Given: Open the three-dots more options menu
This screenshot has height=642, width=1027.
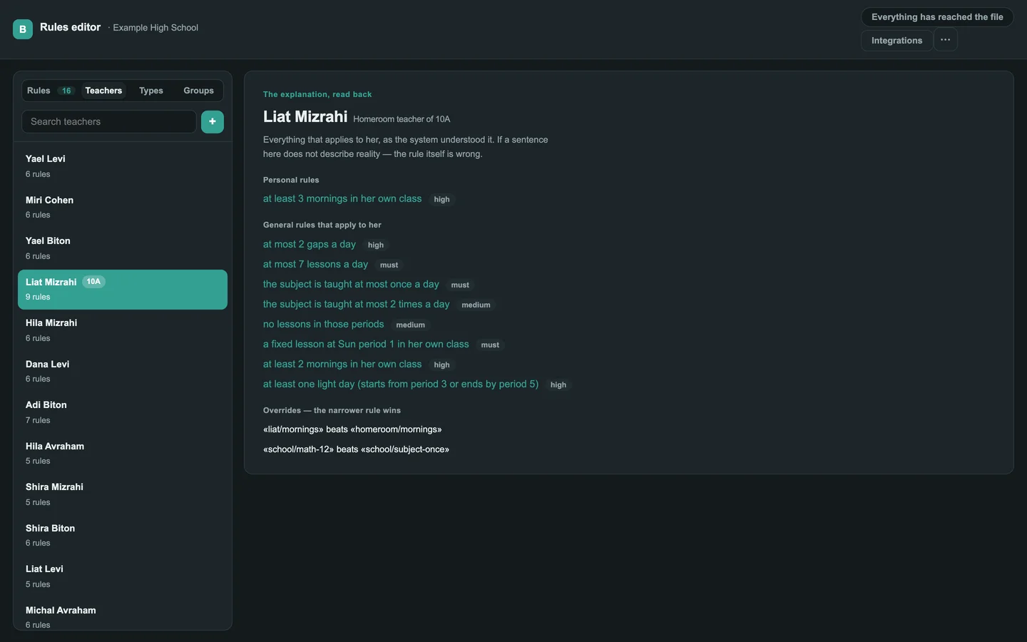Looking at the screenshot, I should click(945, 40).
